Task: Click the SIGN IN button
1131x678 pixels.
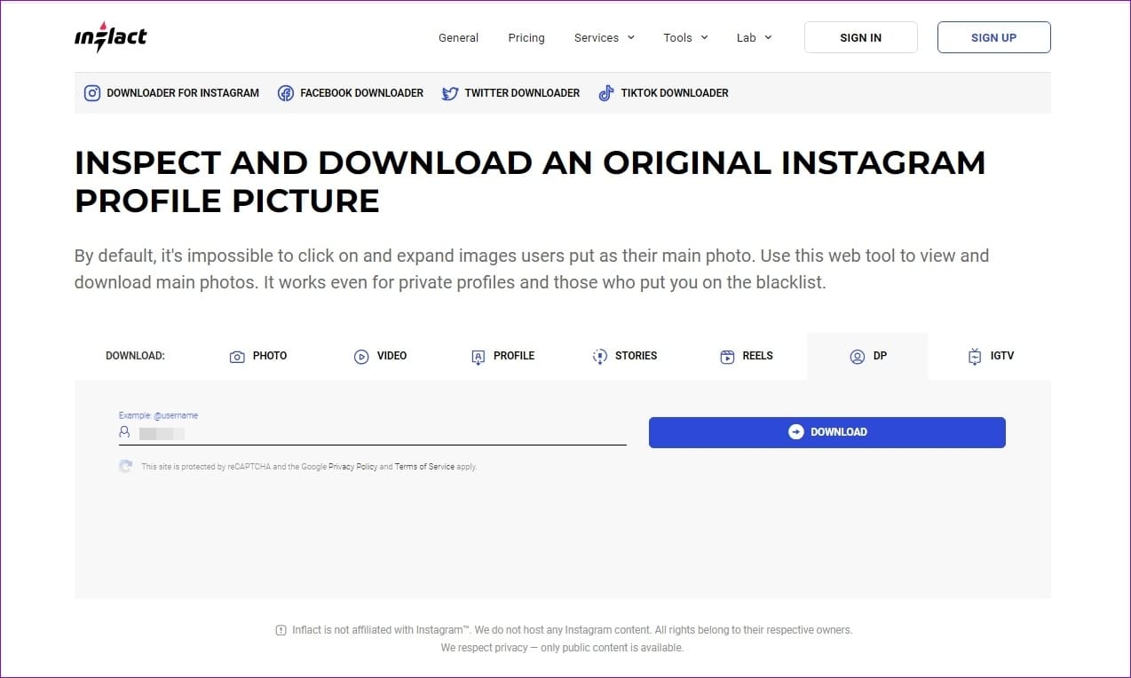Action: pyautogui.click(x=861, y=37)
